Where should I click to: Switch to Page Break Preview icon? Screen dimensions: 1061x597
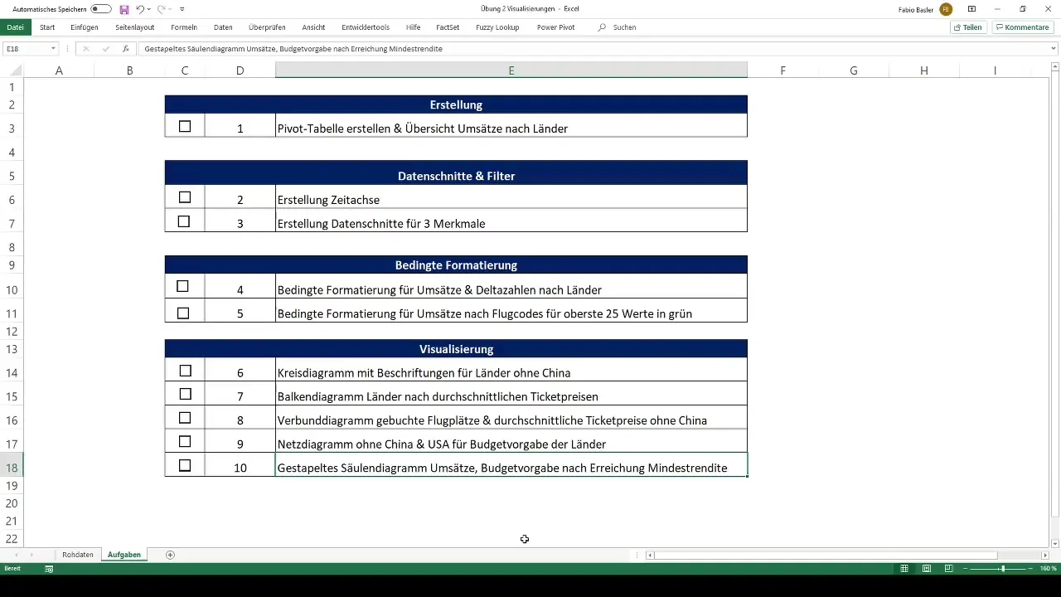(x=948, y=569)
